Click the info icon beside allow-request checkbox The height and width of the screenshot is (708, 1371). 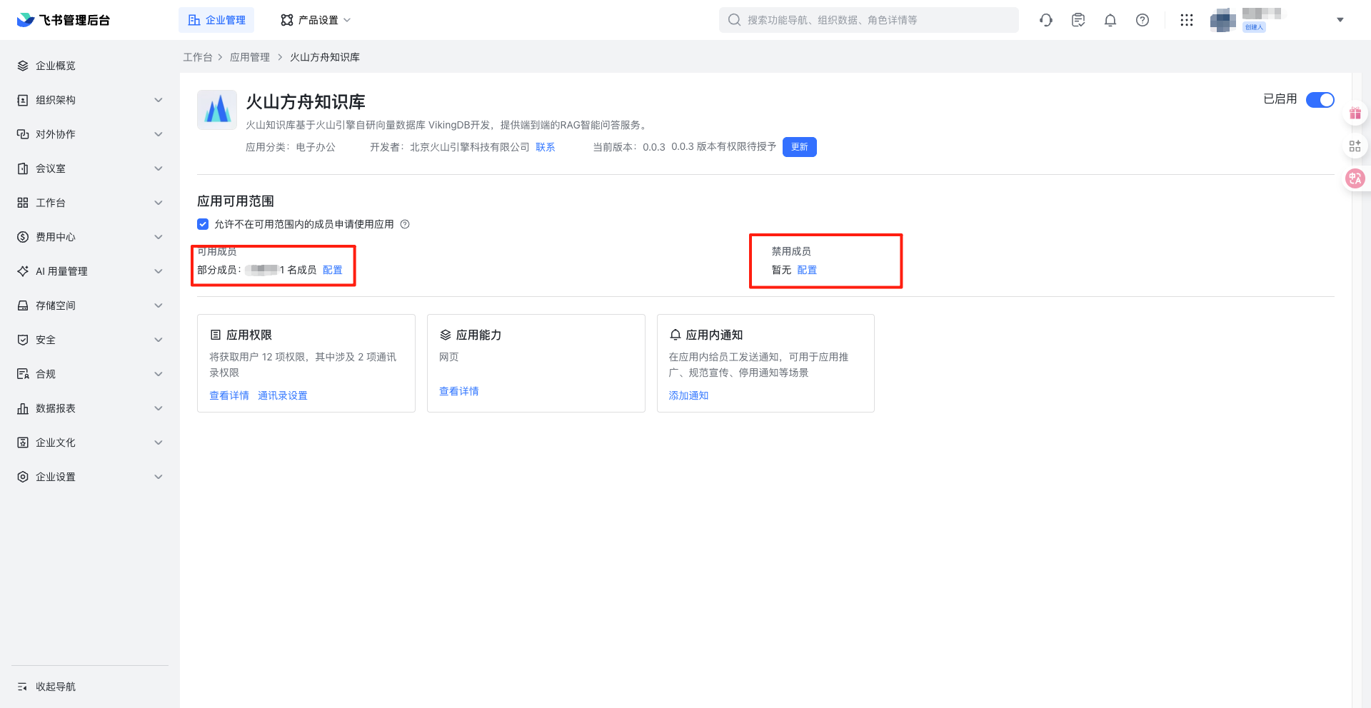[x=405, y=224]
